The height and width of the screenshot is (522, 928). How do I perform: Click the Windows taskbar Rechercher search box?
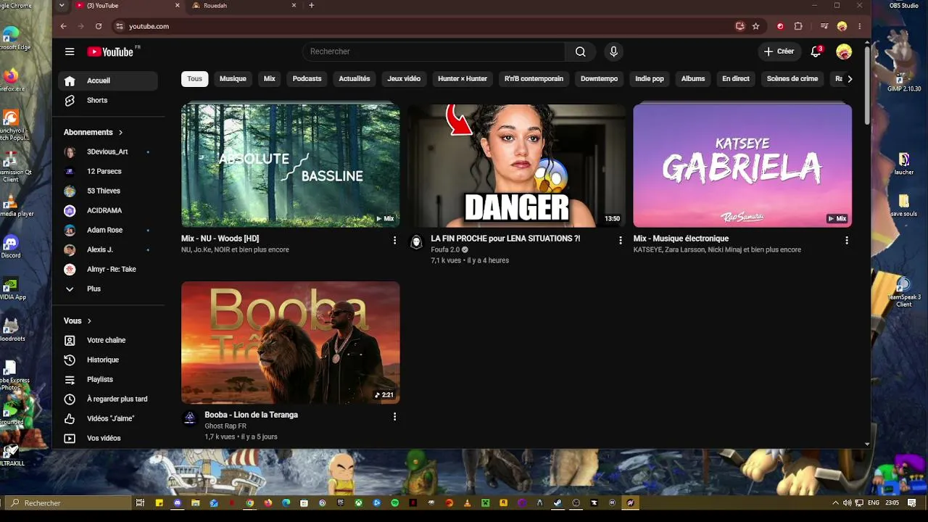(67, 502)
